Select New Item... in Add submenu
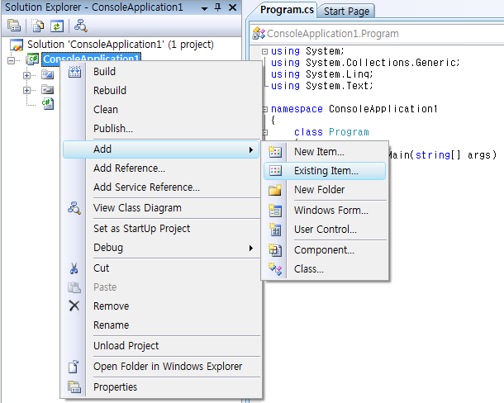The width and height of the screenshot is (504, 403). click(325, 152)
